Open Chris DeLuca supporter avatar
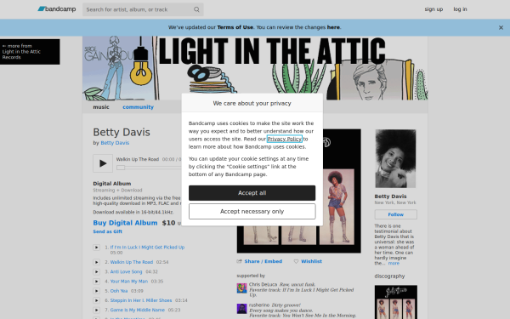510x319 pixels. [x=241, y=288]
